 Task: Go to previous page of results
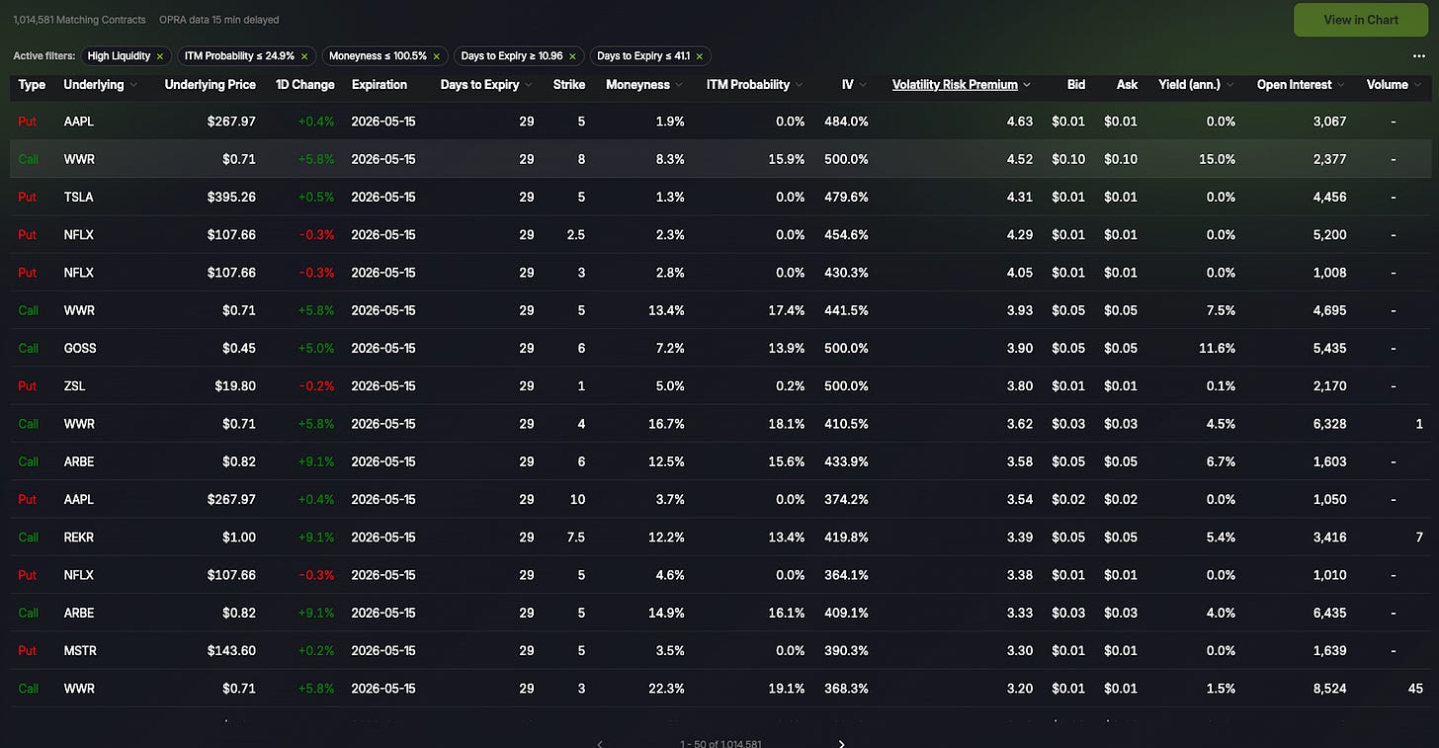(x=600, y=743)
